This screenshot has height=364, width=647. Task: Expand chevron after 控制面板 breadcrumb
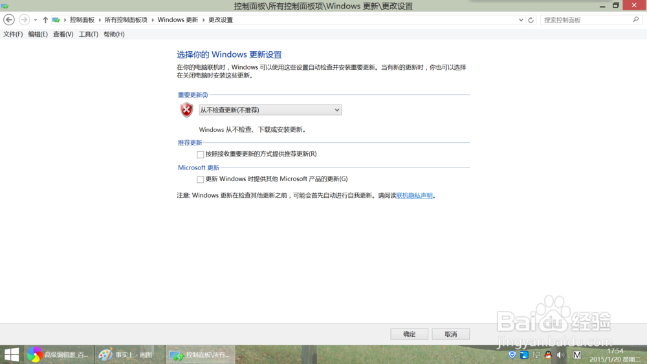[x=100, y=20]
